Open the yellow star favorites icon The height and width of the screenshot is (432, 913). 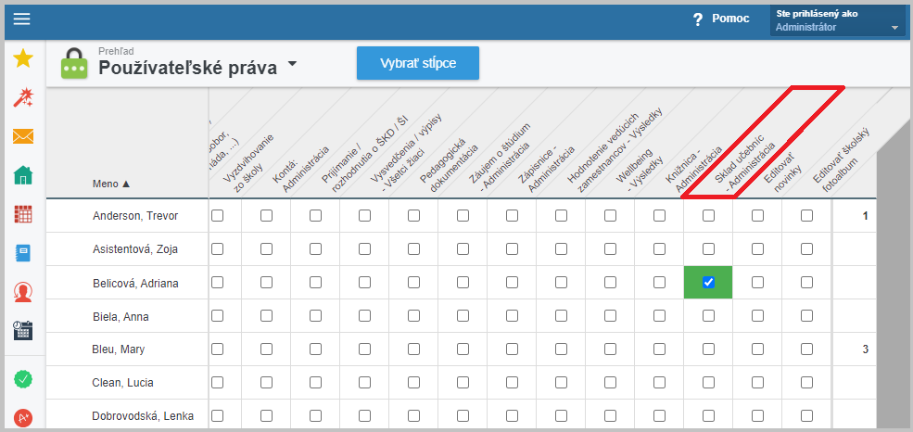(22, 58)
